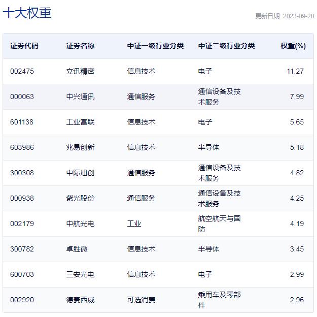The width and height of the screenshot is (317, 317).
Task: Select security name 中航光电
Action: [80, 224]
